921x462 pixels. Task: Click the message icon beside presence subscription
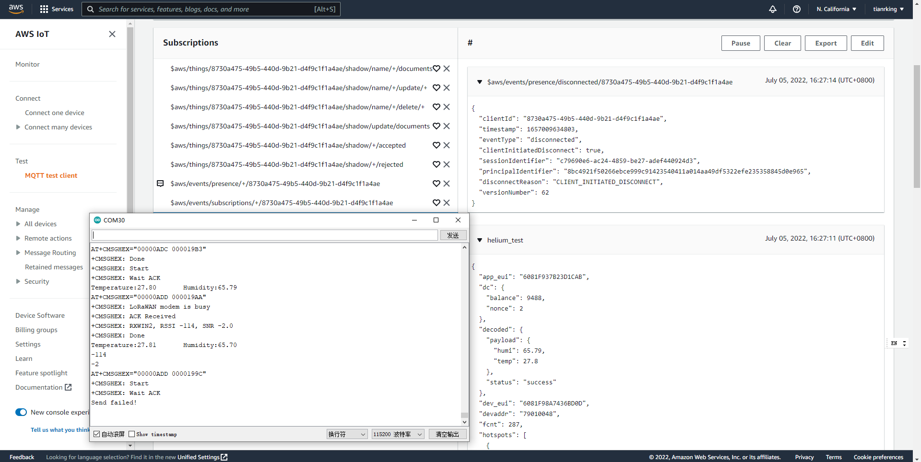pyautogui.click(x=161, y=184)
